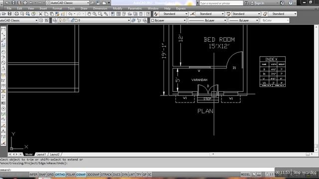The image size is (319, 179).
Task: Disable OSNAP in status bar
Action: click(x=81, y=175)
